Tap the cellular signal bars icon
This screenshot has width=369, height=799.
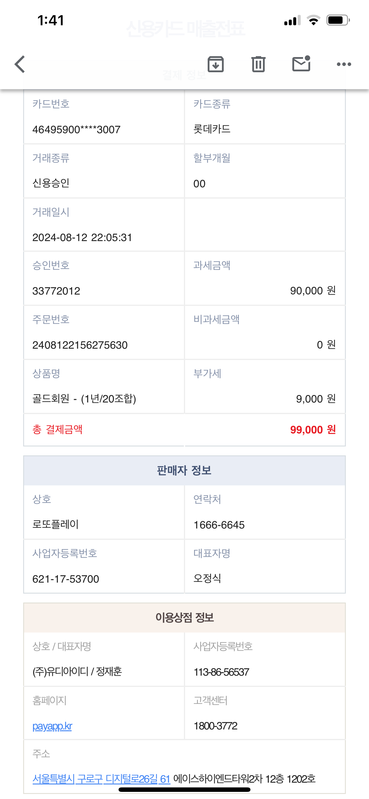pyautogui.click(x=292, y=21)
